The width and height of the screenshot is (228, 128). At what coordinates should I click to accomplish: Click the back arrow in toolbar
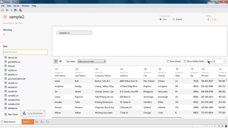click(x=7, y=10)
